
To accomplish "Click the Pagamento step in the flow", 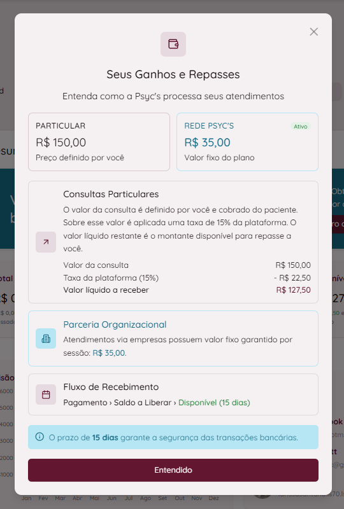I will tap(85, 403).
